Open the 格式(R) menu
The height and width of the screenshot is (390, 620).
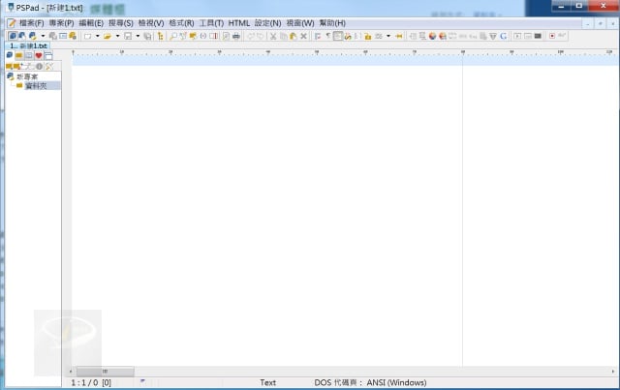point(181,22)
